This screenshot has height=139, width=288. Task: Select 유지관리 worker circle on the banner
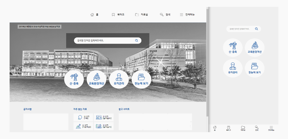point(119,79)
